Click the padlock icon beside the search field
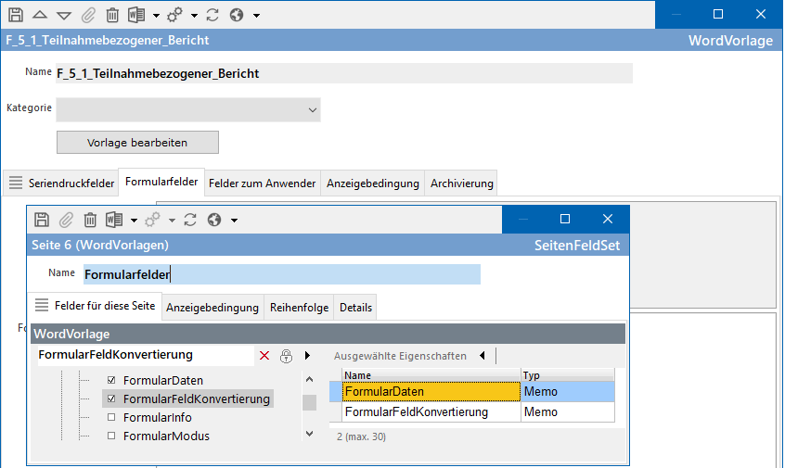This screenshot has height=468, width=785. click(x=286, y=355)
